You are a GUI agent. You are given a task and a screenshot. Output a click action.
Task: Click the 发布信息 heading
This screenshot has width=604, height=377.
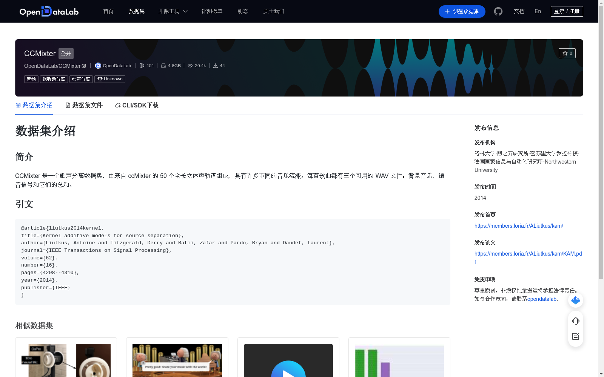487,128
